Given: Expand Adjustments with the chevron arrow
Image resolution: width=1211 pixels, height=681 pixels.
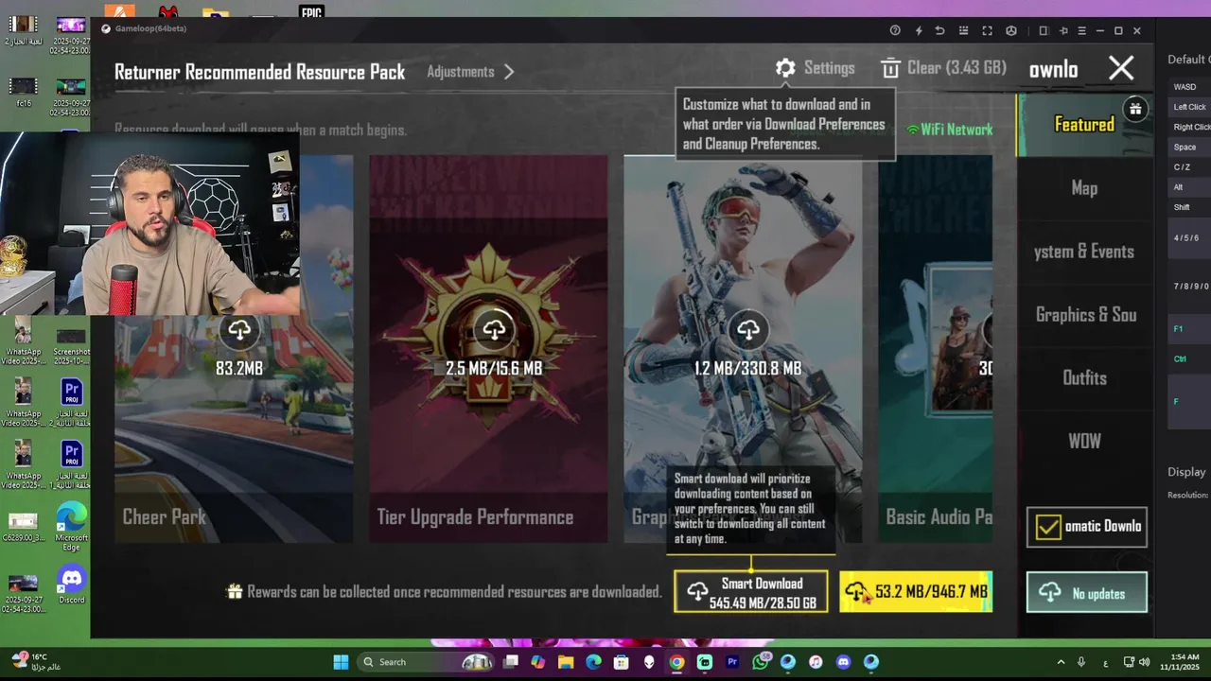Looking at the screenshot, I should (x=509, y=72).
